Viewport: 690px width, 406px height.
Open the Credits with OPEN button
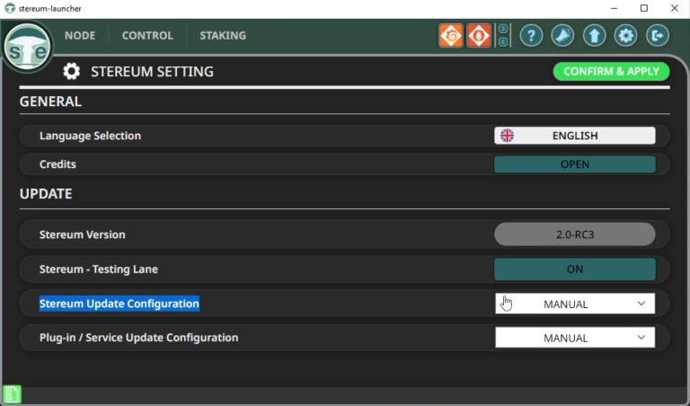click(x=575, y=164)
